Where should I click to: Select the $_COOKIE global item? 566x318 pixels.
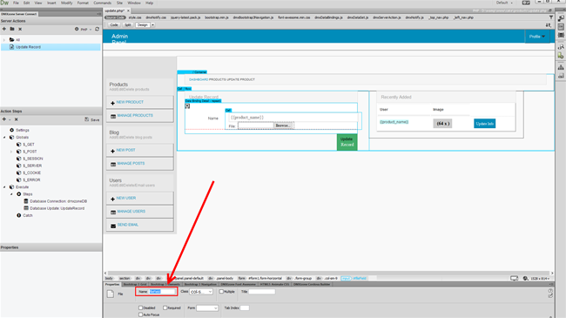pos(31,173)
